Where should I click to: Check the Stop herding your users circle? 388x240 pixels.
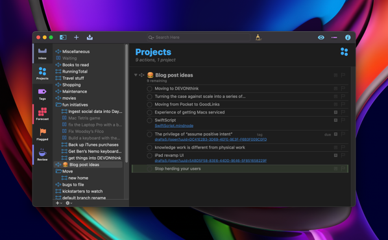(149, 169)
